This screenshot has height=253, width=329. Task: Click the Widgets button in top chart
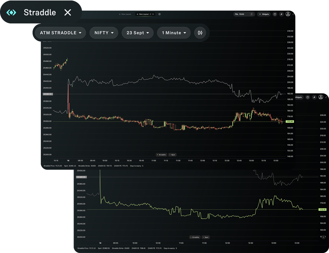coord(264,14)
